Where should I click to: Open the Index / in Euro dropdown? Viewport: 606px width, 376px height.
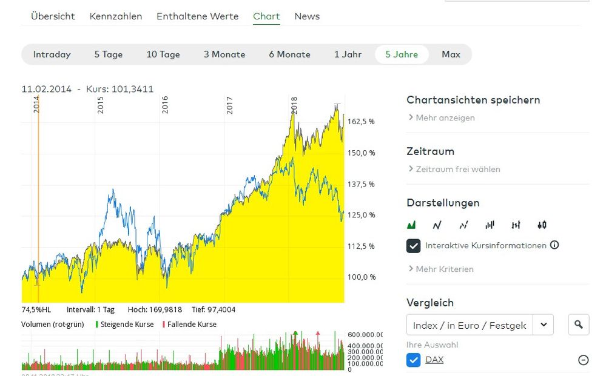pyautogui.click(x=544, y=325)
